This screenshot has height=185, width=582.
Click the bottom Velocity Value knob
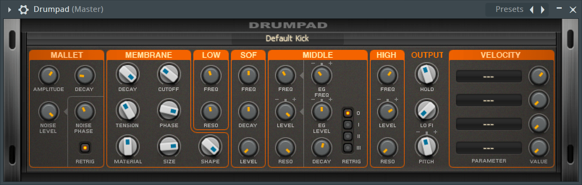538,148
